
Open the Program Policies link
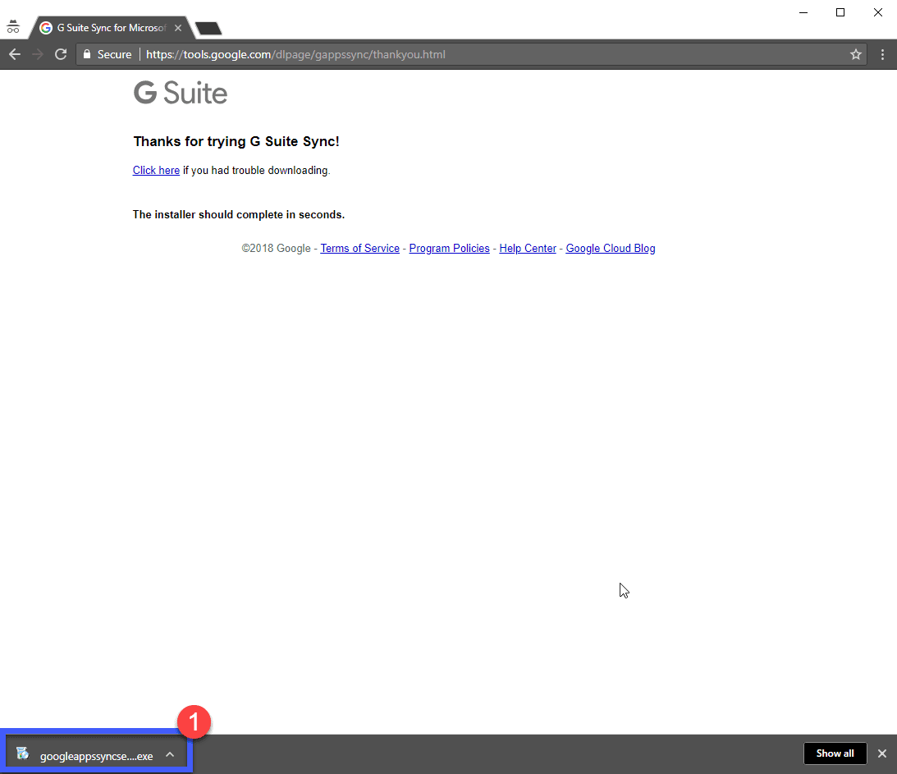pyautogui.click(x=449, y=249)
